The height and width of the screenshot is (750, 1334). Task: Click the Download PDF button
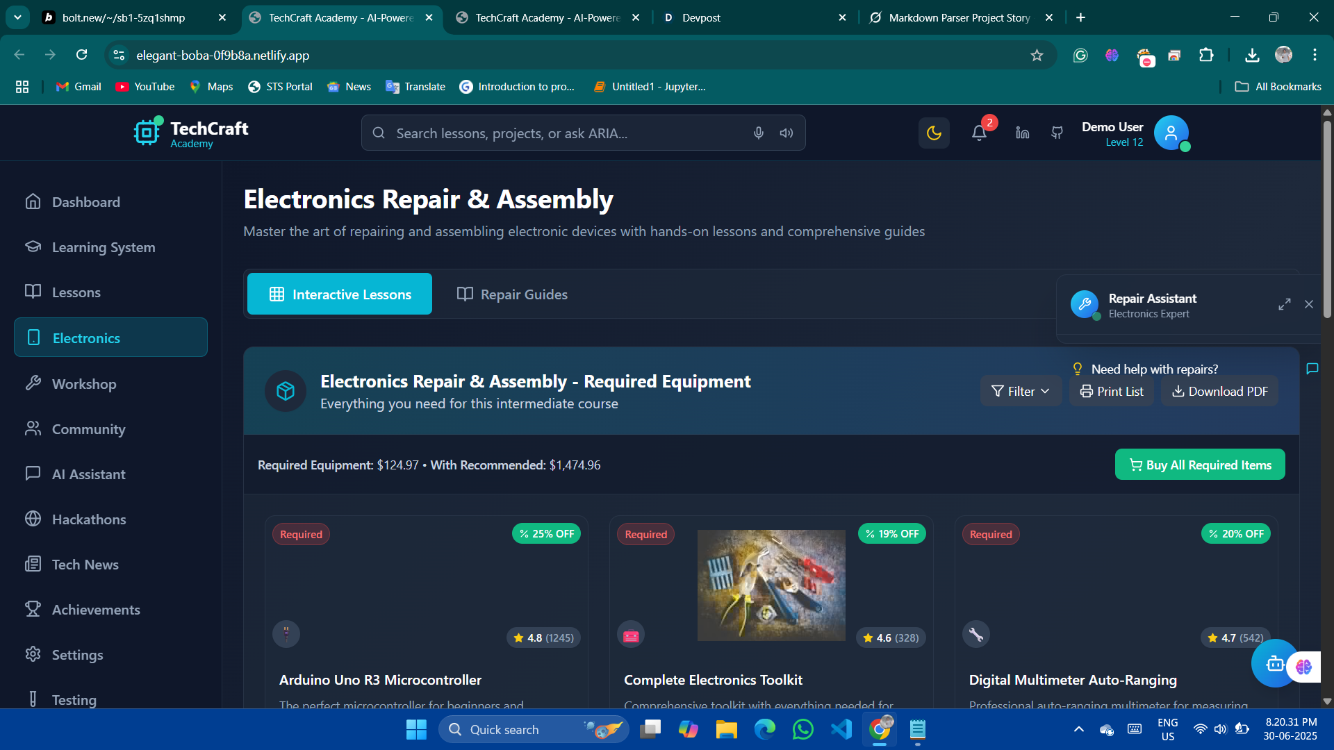pyautogui.click(x=1219, y=392)
